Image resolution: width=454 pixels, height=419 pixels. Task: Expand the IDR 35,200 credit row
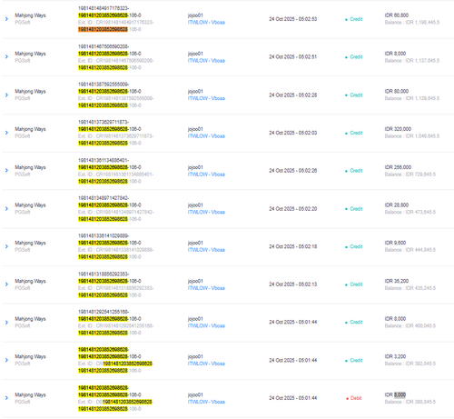point(6,284)
